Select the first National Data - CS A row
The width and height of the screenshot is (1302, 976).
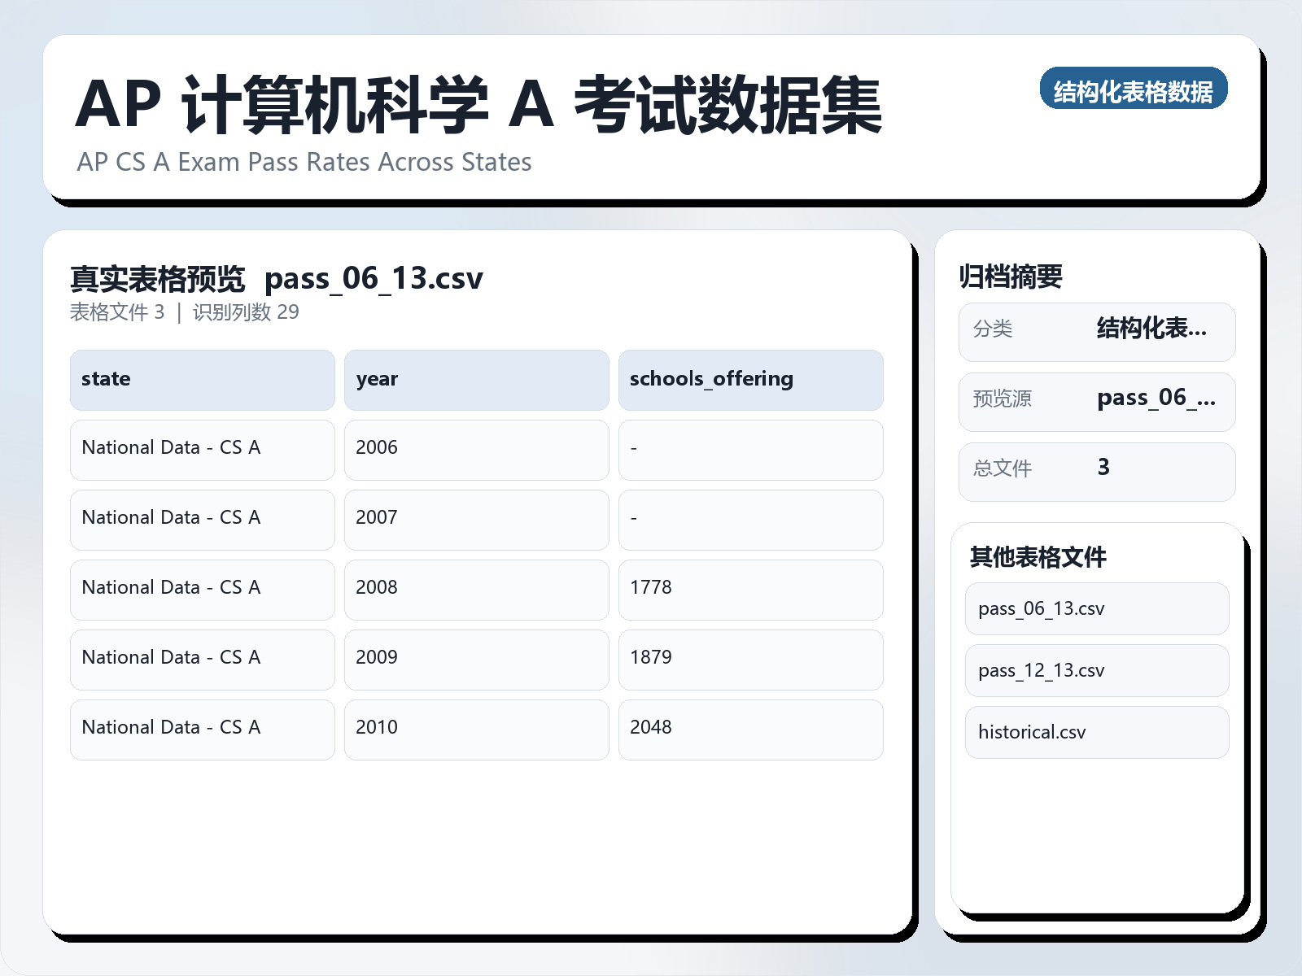[x=202, y=447]
